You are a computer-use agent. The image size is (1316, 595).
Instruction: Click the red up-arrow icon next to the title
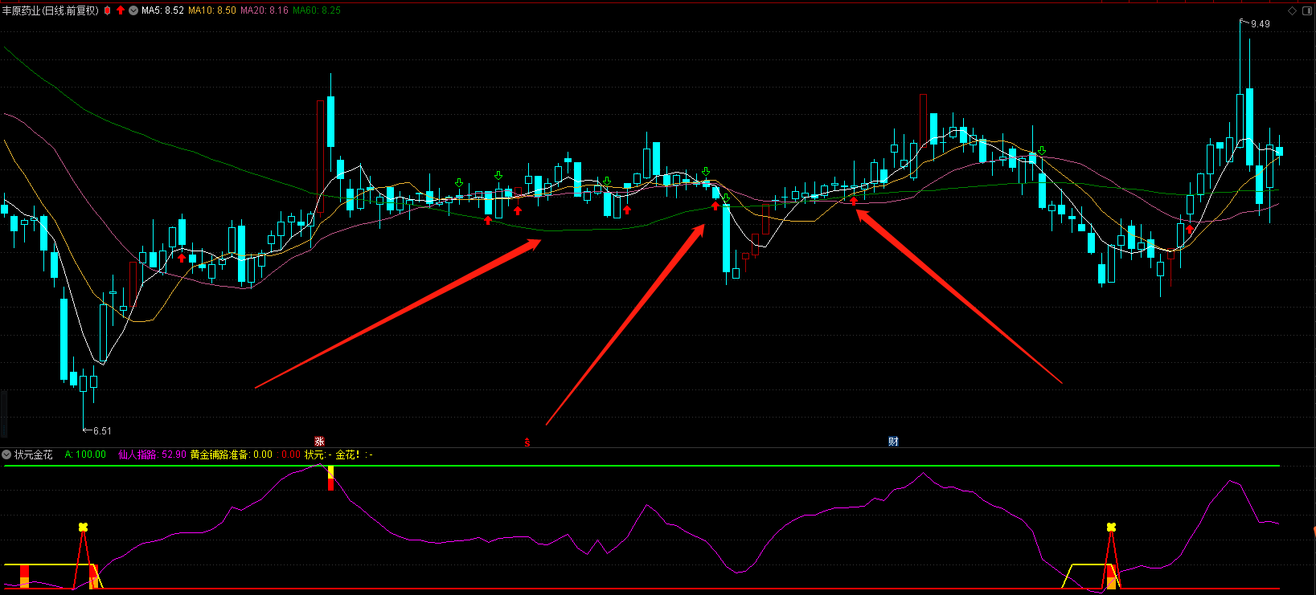click(x=121, y=10)
